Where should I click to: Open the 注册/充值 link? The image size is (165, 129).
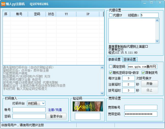55,110
